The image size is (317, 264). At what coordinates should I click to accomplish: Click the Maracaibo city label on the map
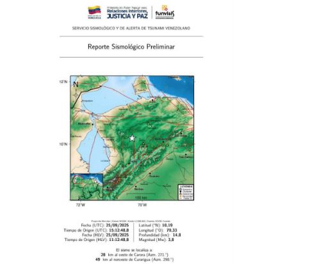[x=84, y=124]
